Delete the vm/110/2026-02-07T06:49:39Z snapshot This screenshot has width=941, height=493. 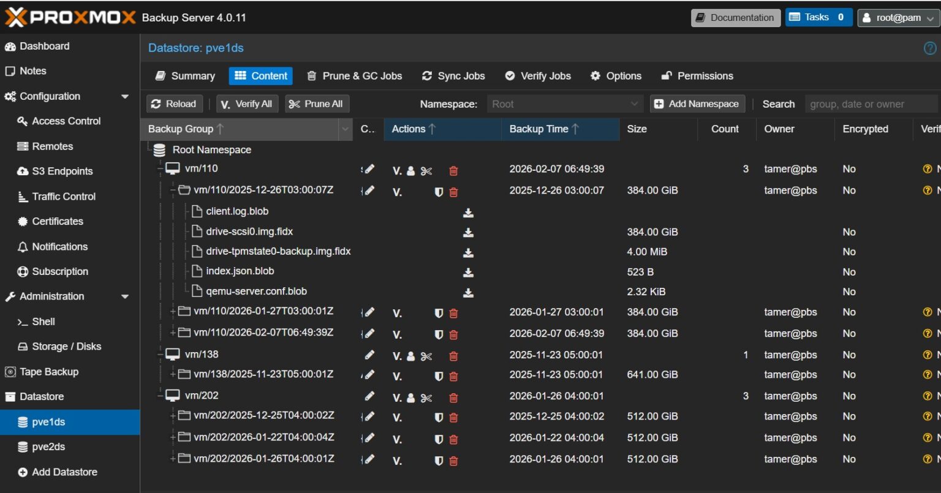(x=453, y=334)
